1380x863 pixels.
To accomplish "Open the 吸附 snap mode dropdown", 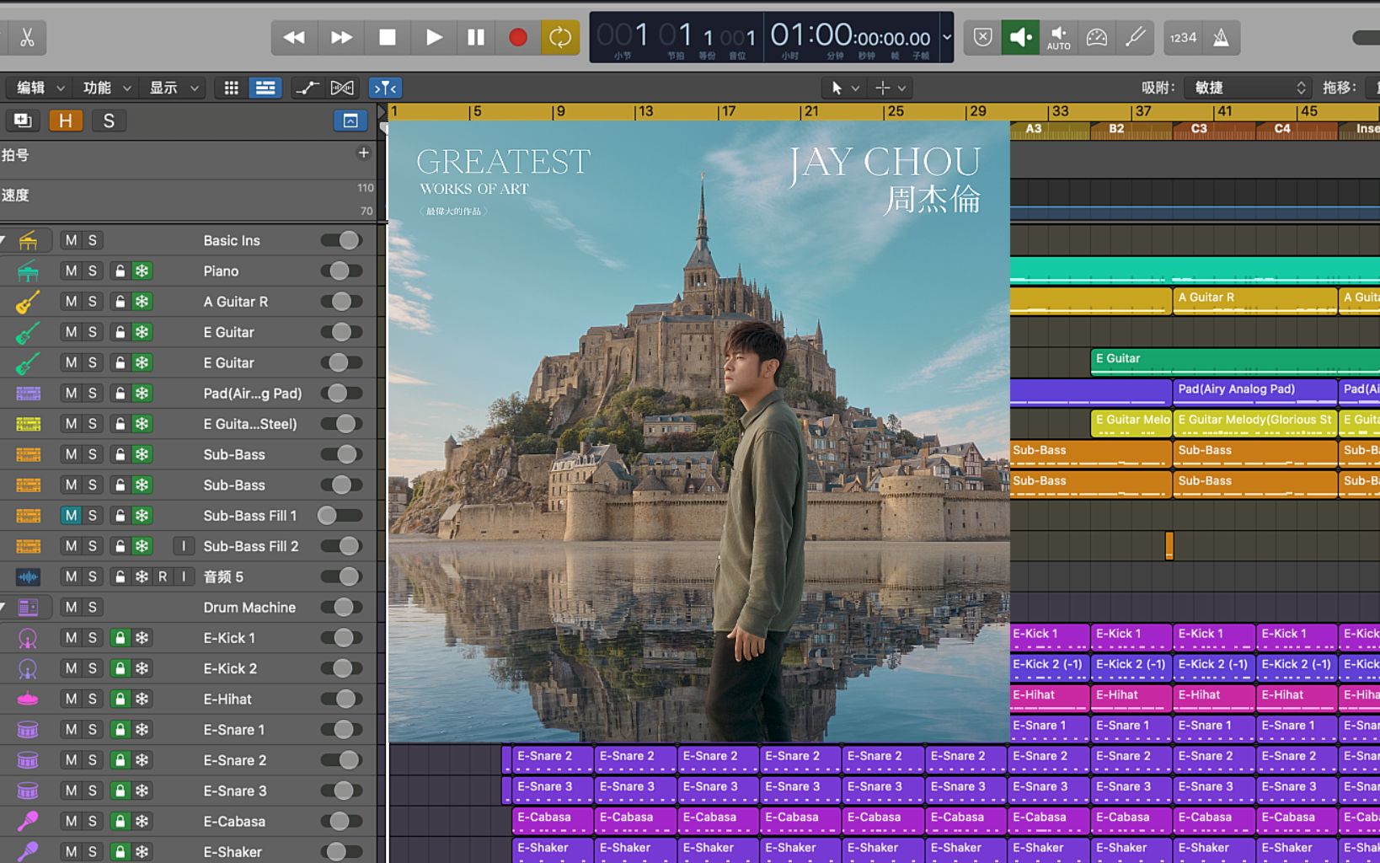I will pyautogui.click(x=1247, y=88).
